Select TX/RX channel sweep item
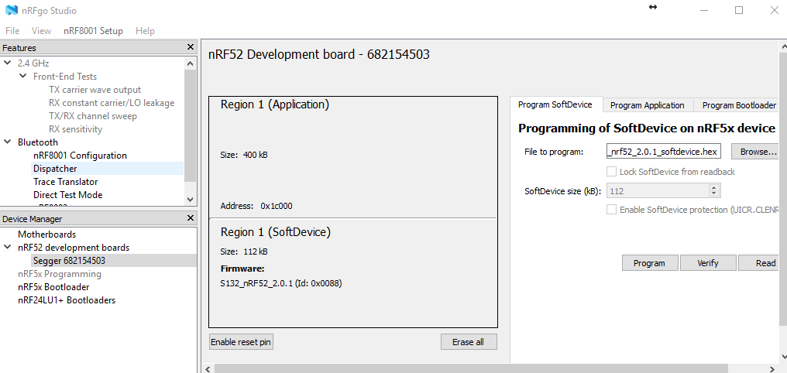787x373 pixels. click(93, 116)
